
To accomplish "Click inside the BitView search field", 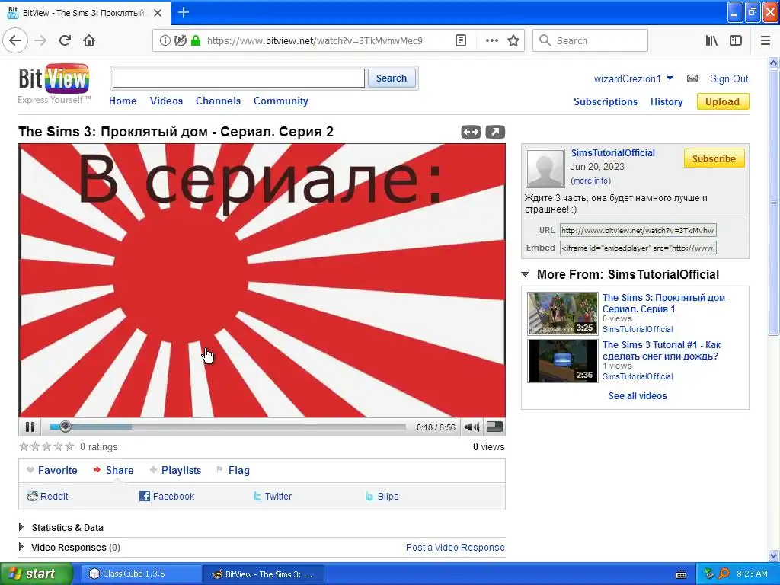I will point(238,78).
